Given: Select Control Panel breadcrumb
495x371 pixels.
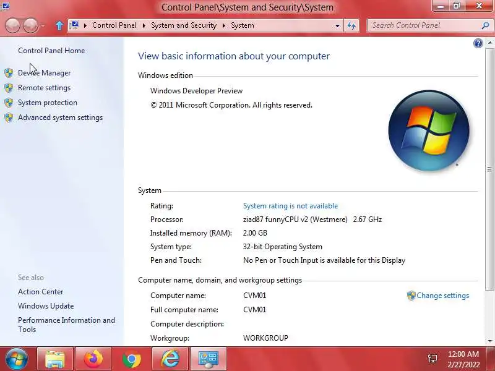Looking at the screenshot, I should (114, 25).
